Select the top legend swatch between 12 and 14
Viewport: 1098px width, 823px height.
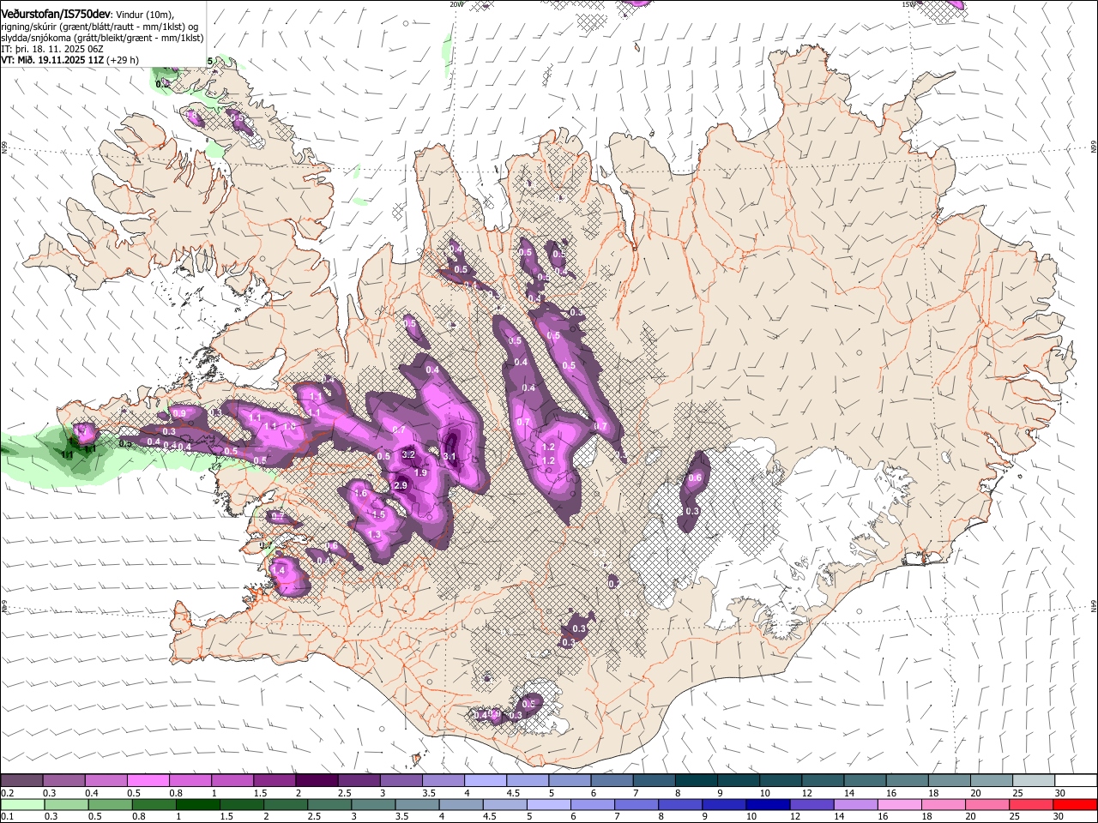click(823, 780)
